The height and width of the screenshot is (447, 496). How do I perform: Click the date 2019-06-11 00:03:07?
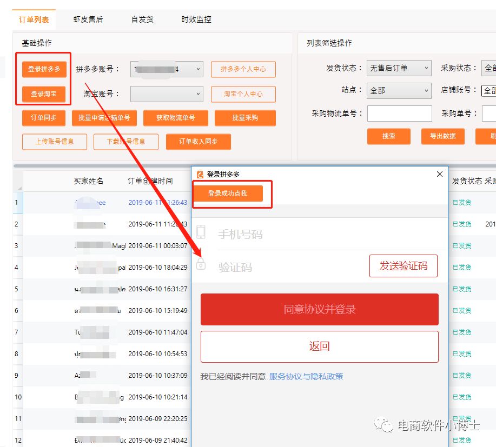(x=158, y=245)
